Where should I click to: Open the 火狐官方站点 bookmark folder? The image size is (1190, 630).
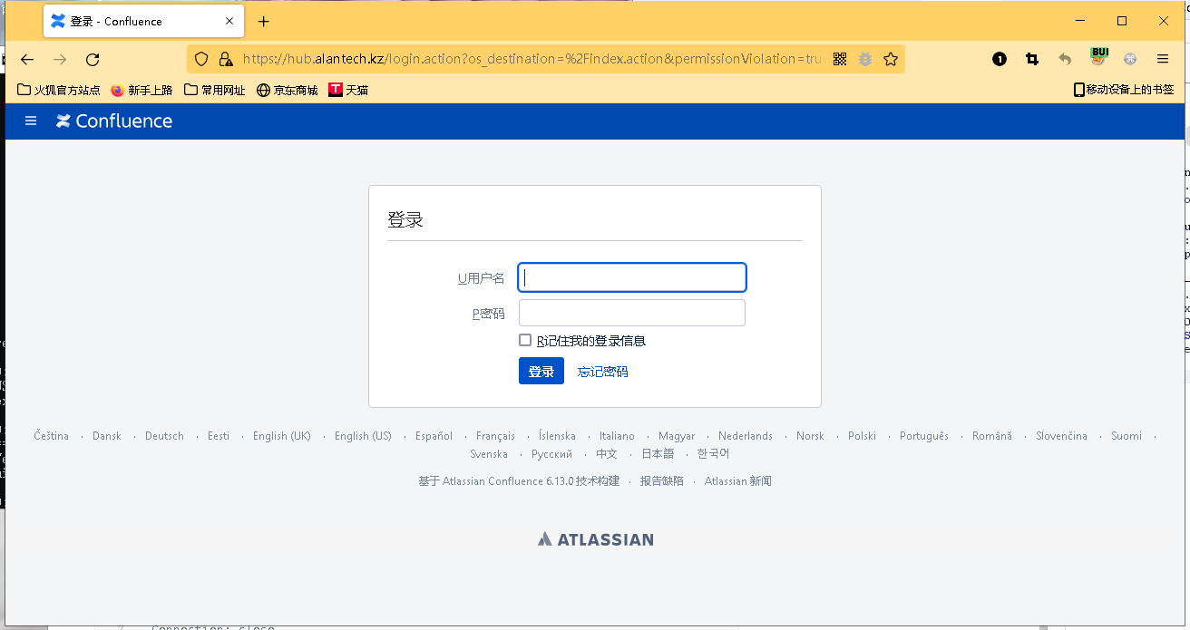point(59,90)
